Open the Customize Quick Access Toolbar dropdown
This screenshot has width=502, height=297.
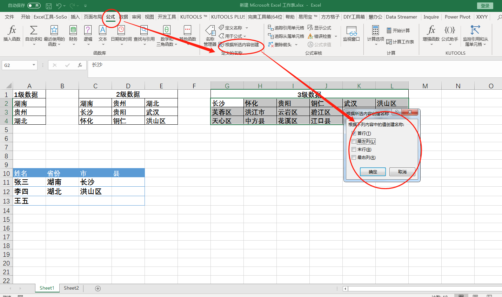[85, 6]
